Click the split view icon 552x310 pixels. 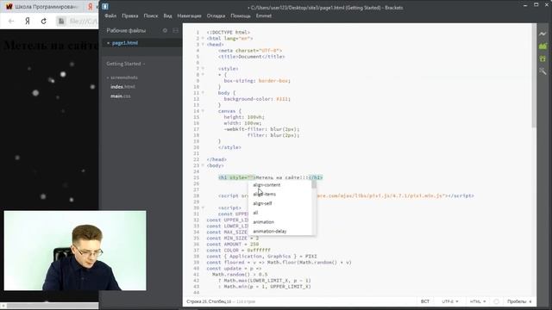175,31
